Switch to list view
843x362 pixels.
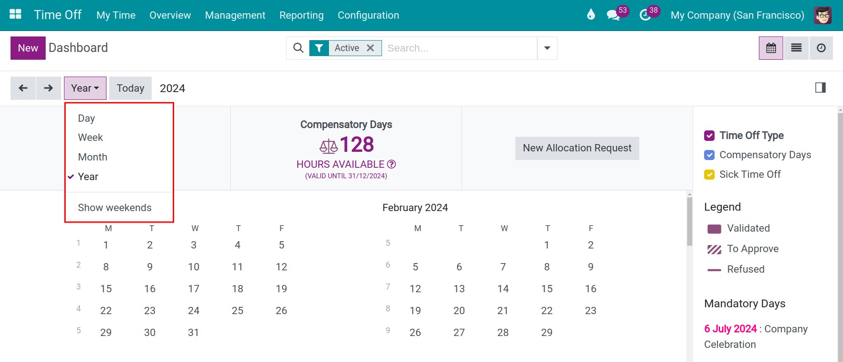coord(796,48)
